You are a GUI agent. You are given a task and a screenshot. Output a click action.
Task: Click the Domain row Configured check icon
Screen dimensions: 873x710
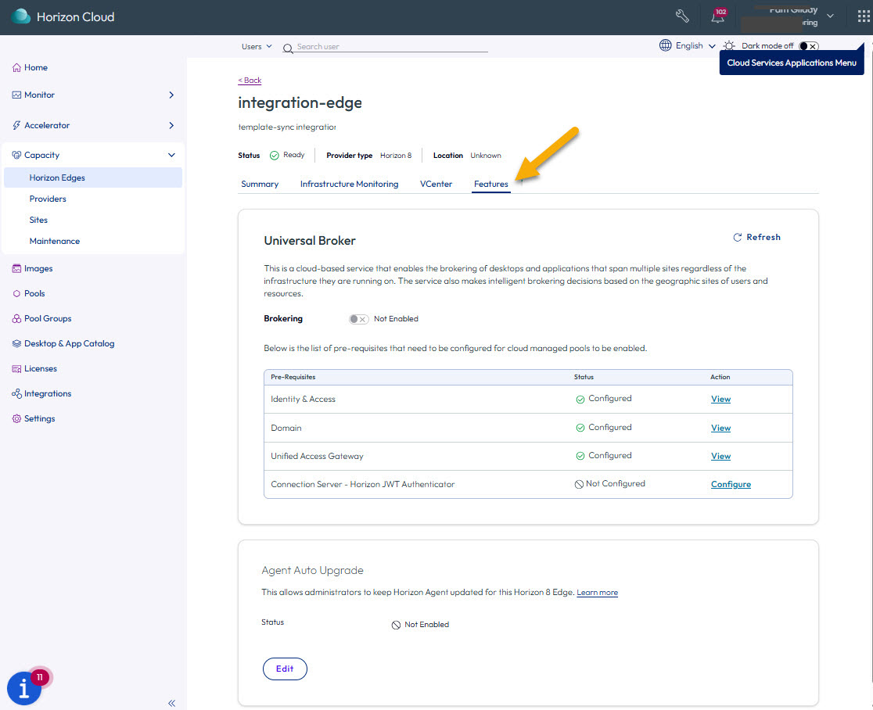(580, 428)
